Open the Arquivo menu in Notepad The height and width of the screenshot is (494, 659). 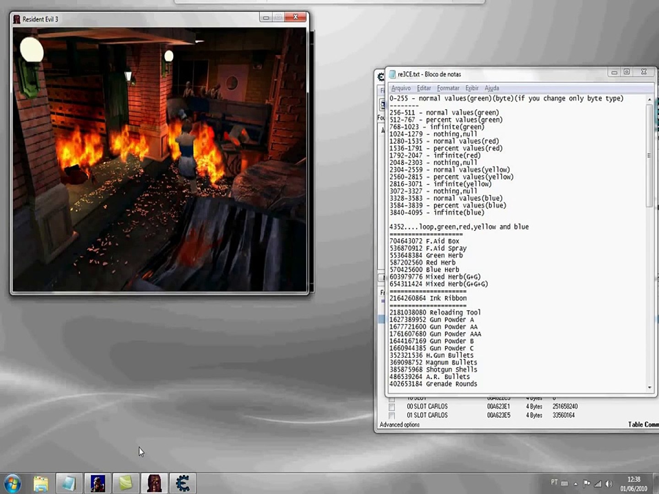click(x=401, y=88)
